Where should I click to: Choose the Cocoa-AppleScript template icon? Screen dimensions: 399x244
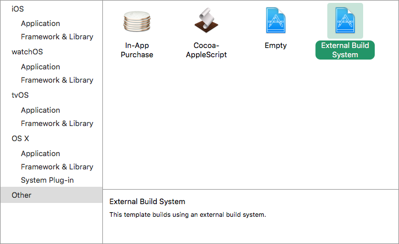[x=206, y=21]
